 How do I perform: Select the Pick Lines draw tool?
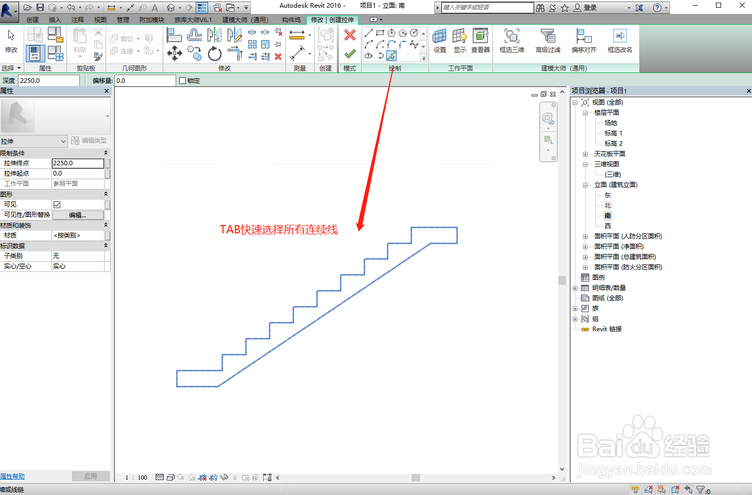coord(391,56)
